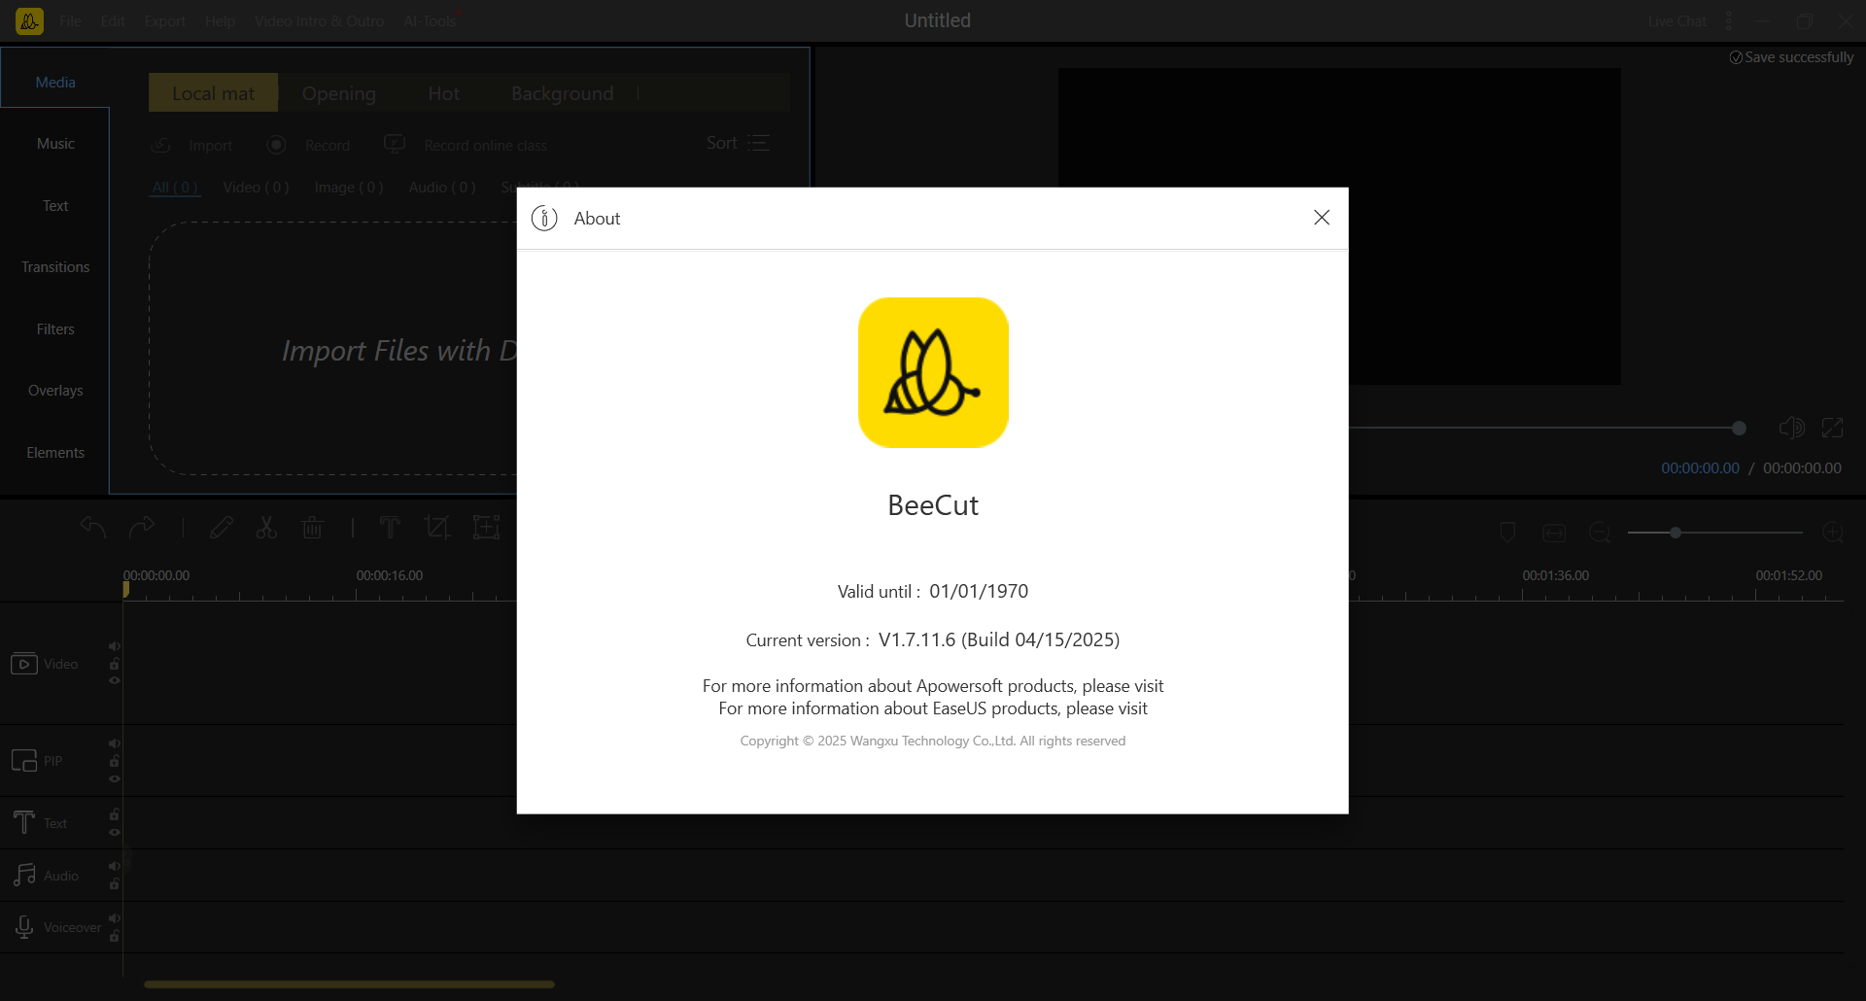The width and height of the screenshot is (1866, 1001).
Task: Click the timeline horizontal scrollbar
Action: [349, 984]
